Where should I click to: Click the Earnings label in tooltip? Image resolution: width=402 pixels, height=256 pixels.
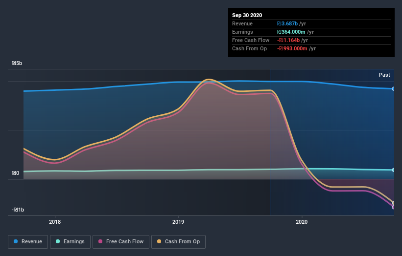242,32
